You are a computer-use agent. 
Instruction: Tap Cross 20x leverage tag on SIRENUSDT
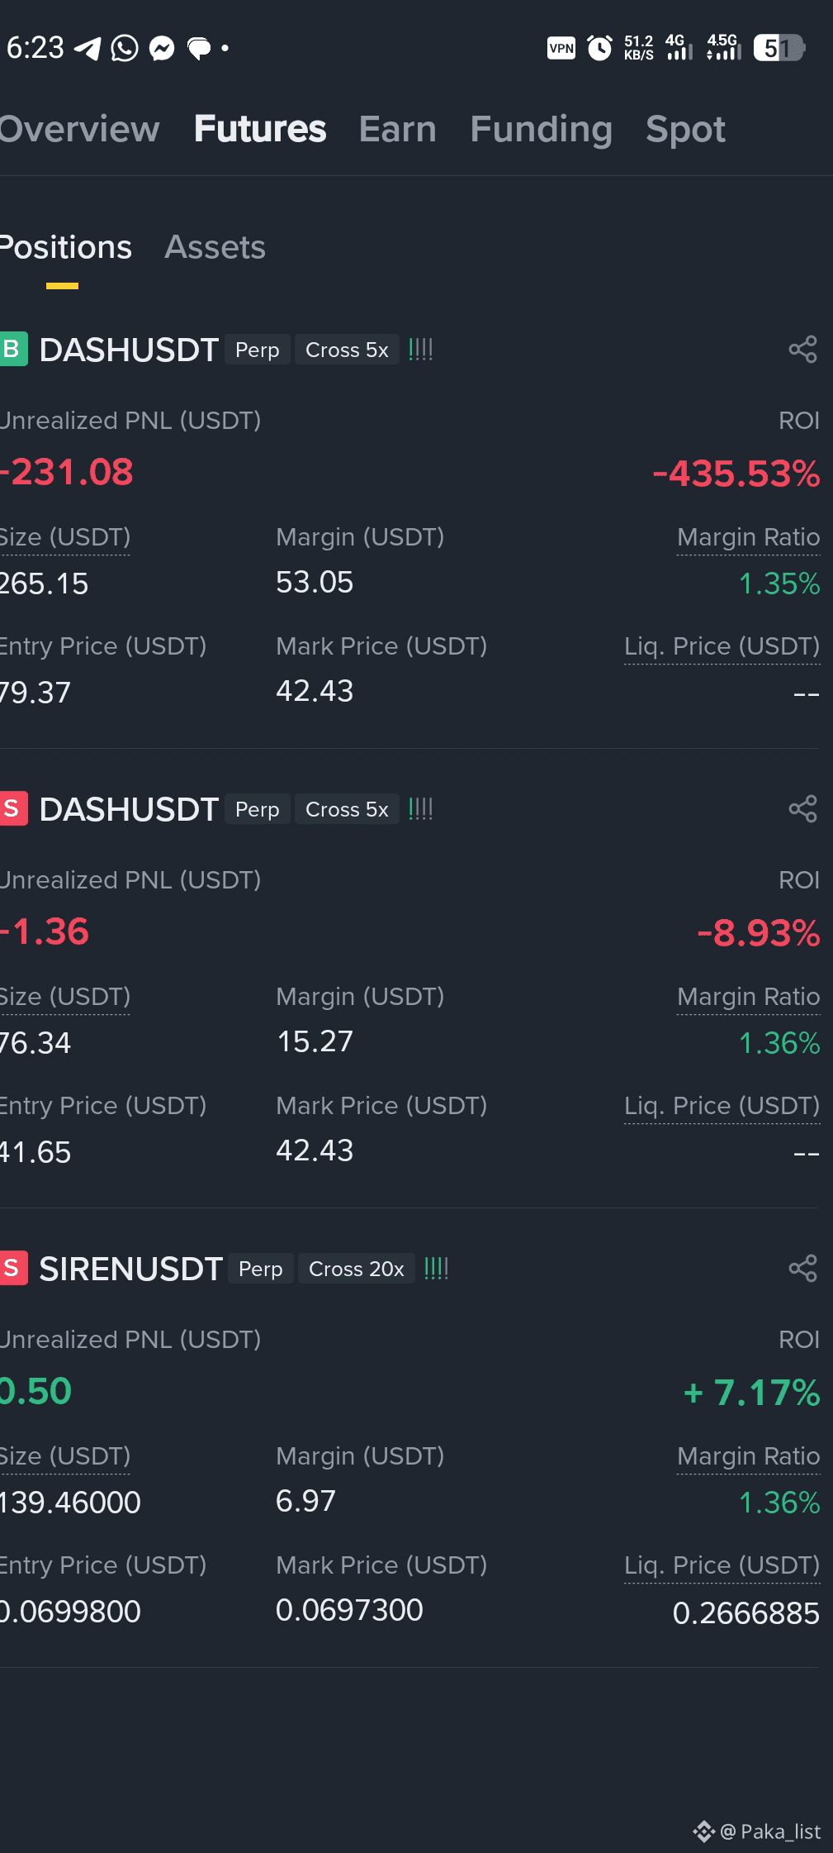coord(356,1269)
